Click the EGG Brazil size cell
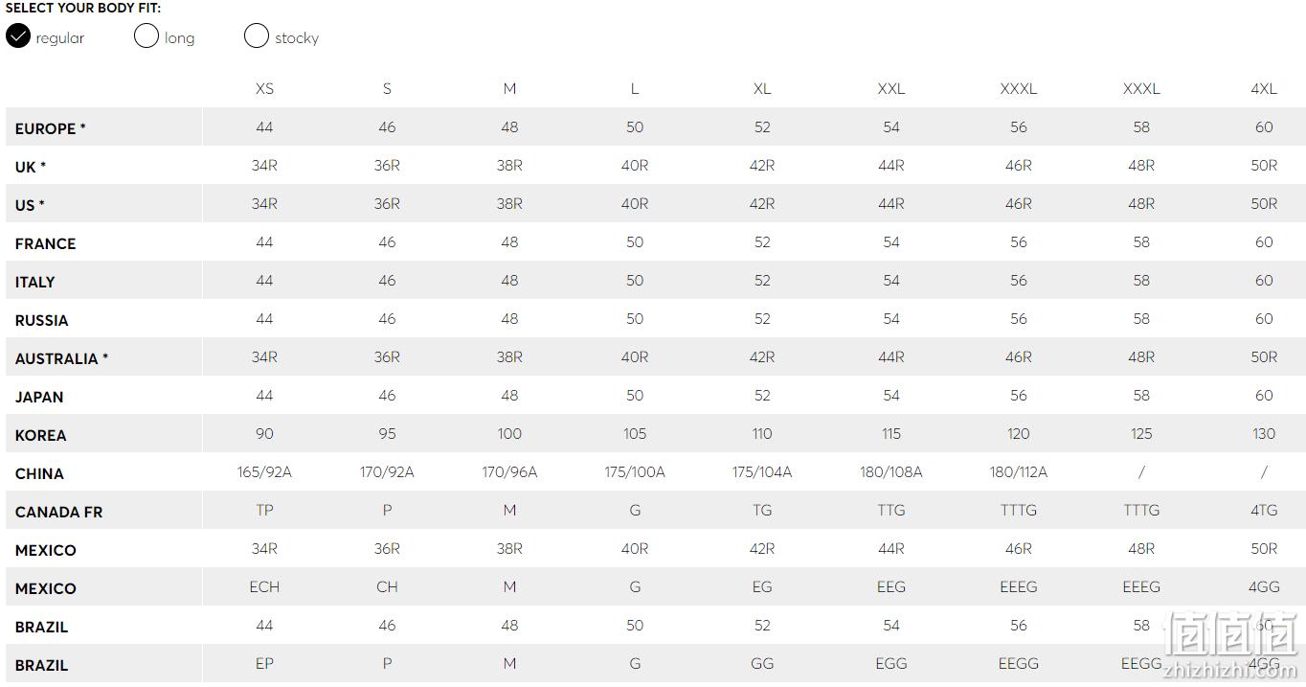Image resolution: width=1306 pixels, height=687 pixels. pos(891,663)
